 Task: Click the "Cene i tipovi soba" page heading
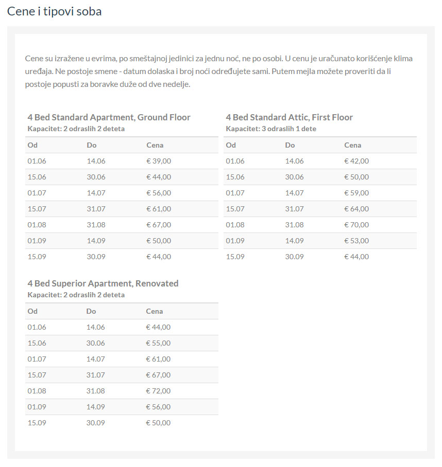pyautogui.click(x=54, y=11)
